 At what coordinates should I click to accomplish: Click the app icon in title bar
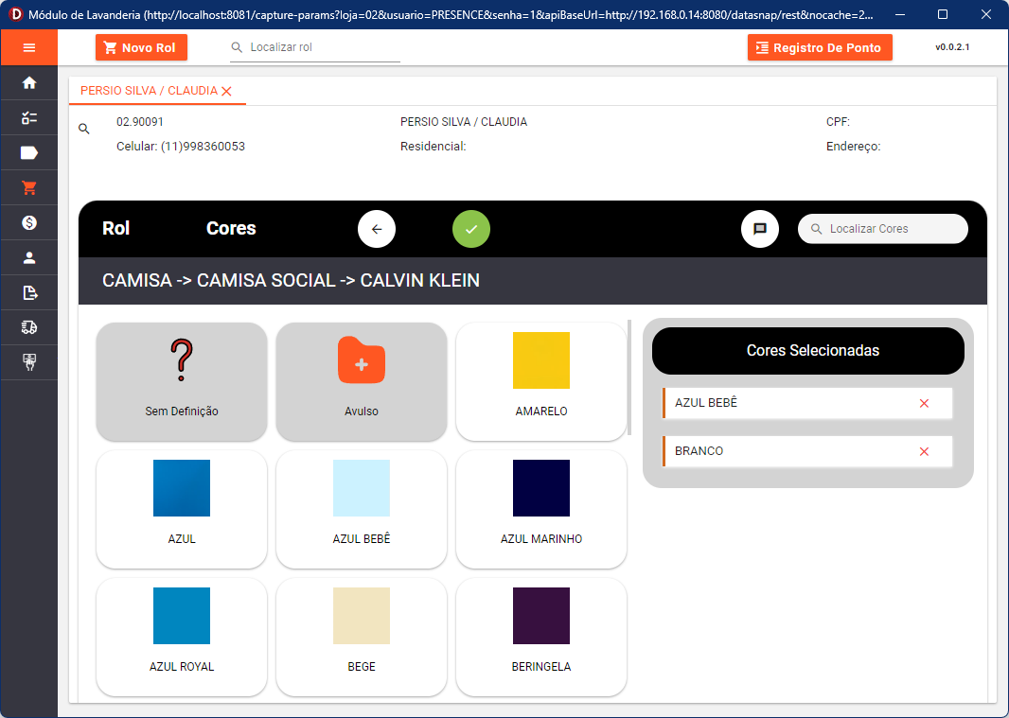point(15,14)
